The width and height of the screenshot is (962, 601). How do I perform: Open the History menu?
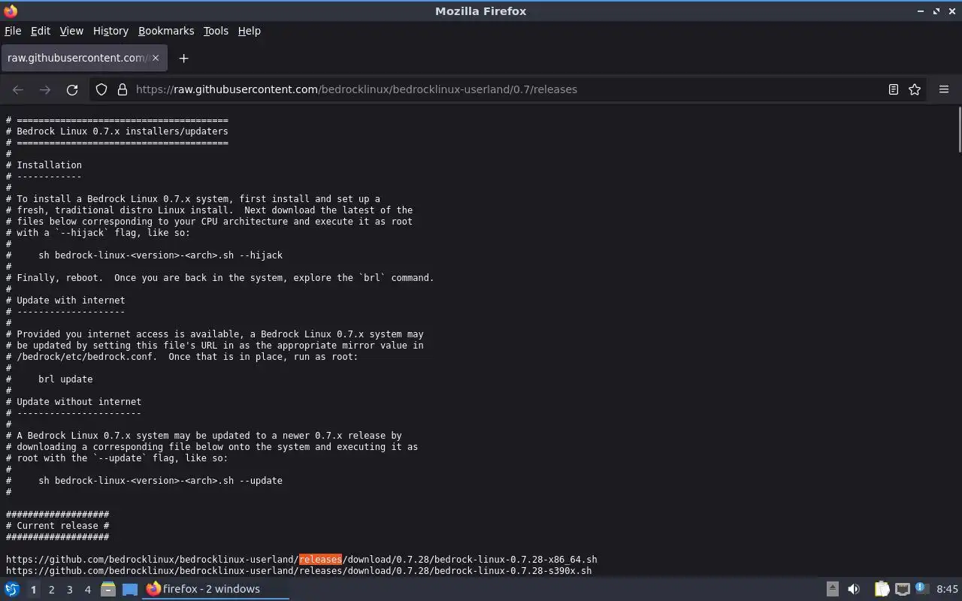pos(110,31)
